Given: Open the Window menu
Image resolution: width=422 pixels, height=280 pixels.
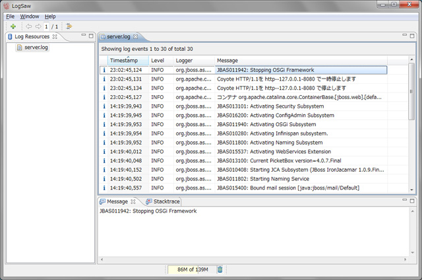Looking at the screenshot, I should coord(30,17).
